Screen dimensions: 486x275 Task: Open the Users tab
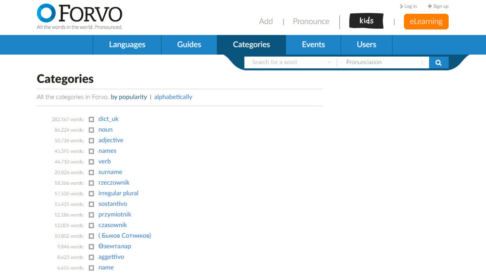367,45
